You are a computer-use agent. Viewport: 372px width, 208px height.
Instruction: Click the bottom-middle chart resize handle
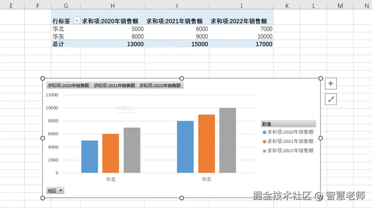tap(182, 198)
